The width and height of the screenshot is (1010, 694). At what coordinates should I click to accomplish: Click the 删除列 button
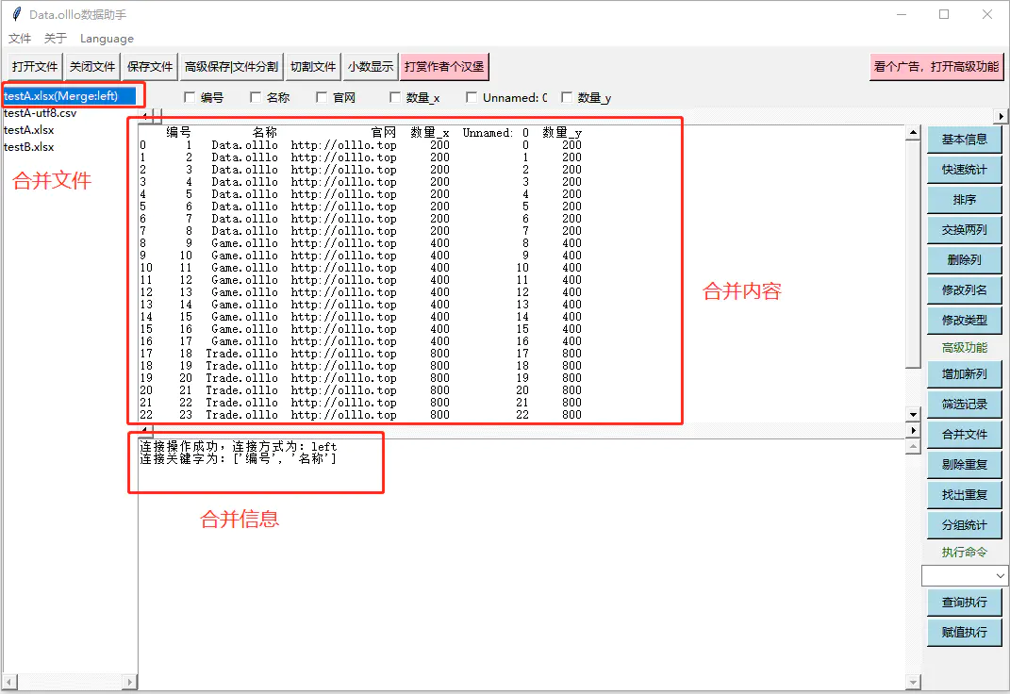coord(965,260)
